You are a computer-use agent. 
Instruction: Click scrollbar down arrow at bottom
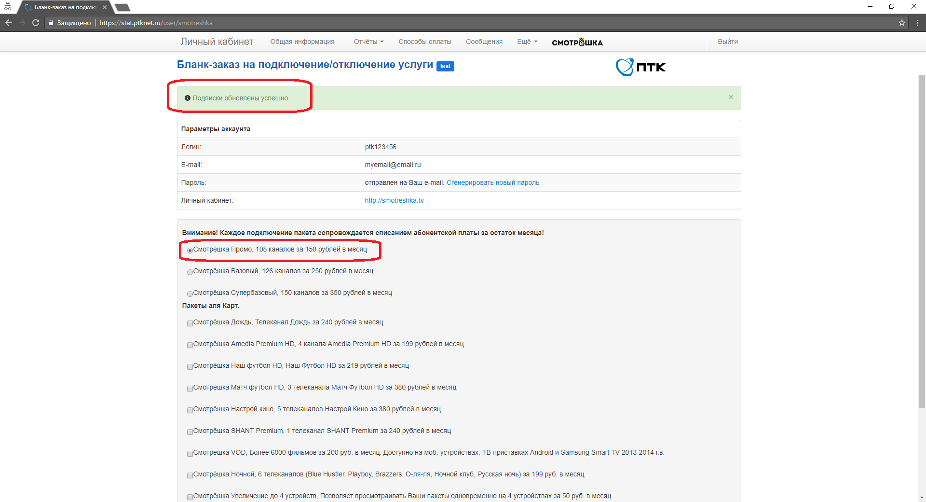pyautogui.click(x=922, y=498)
